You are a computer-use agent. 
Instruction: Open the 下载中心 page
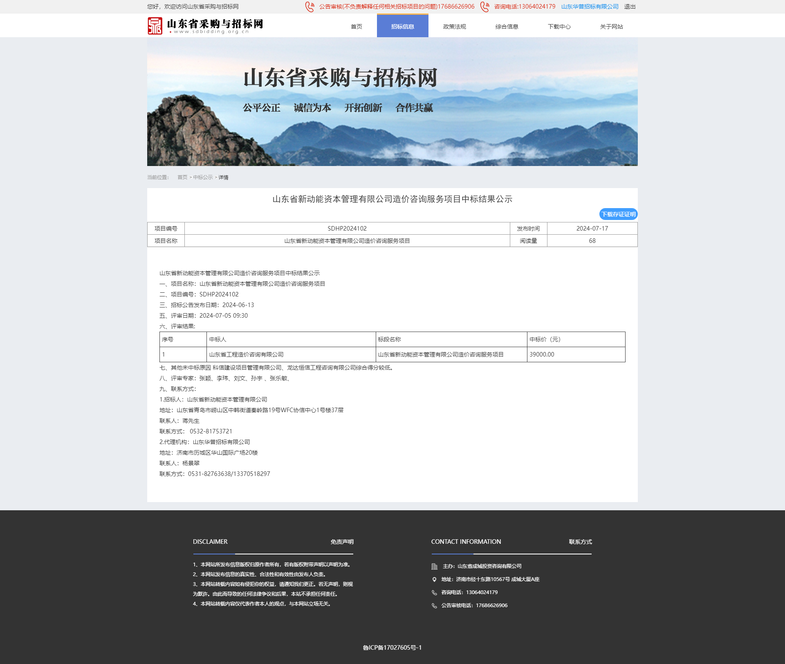[x=559, y=26]
